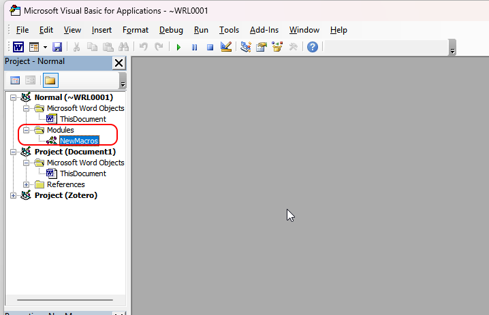This screenshot has height=315, width=489.
Task: Open the Insert UserForm dropdown arrow
Action: pyautogui.click(x=45, y=47)
